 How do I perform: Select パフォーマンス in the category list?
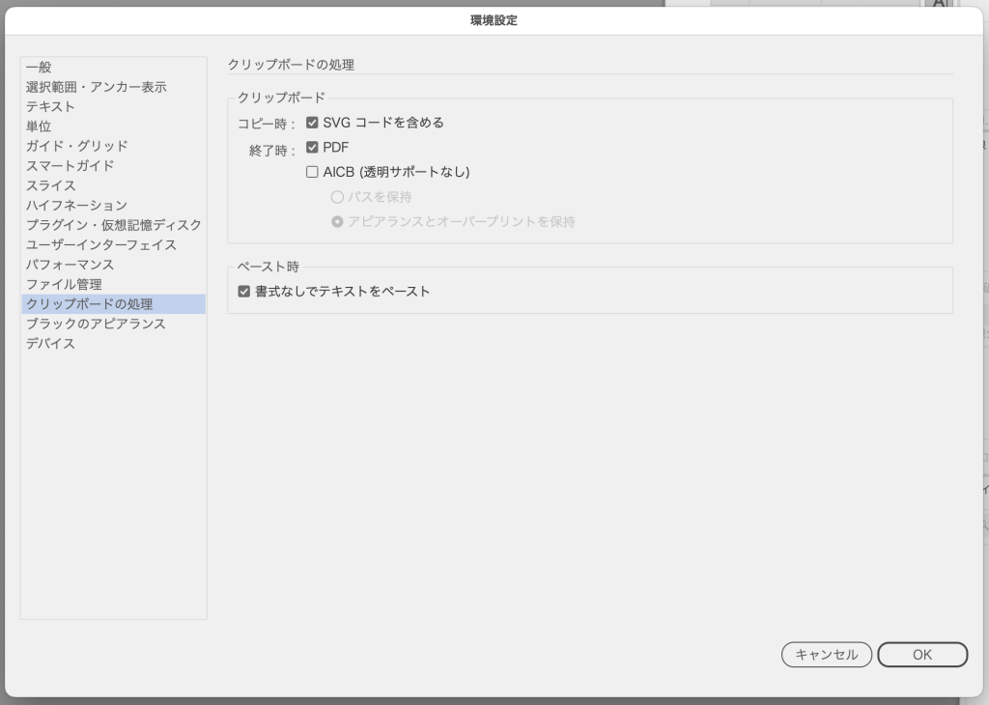(x=70, y=265)
